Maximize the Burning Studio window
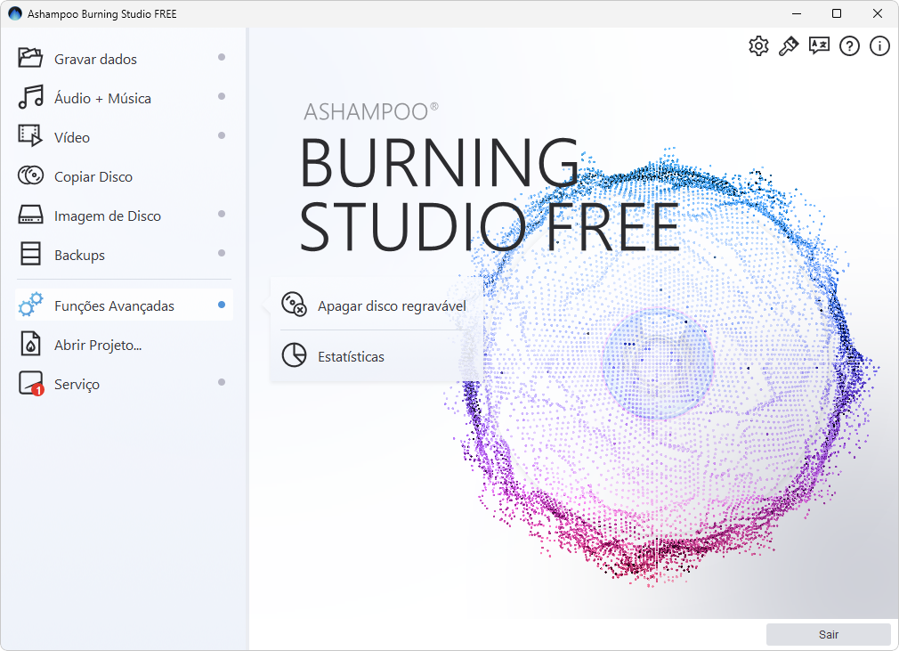The image size is (899, 651). (x=837, y=13)
